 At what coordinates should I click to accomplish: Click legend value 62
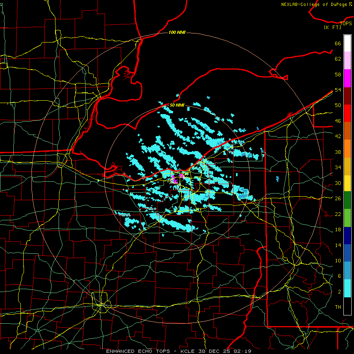[x=338, y=59]
